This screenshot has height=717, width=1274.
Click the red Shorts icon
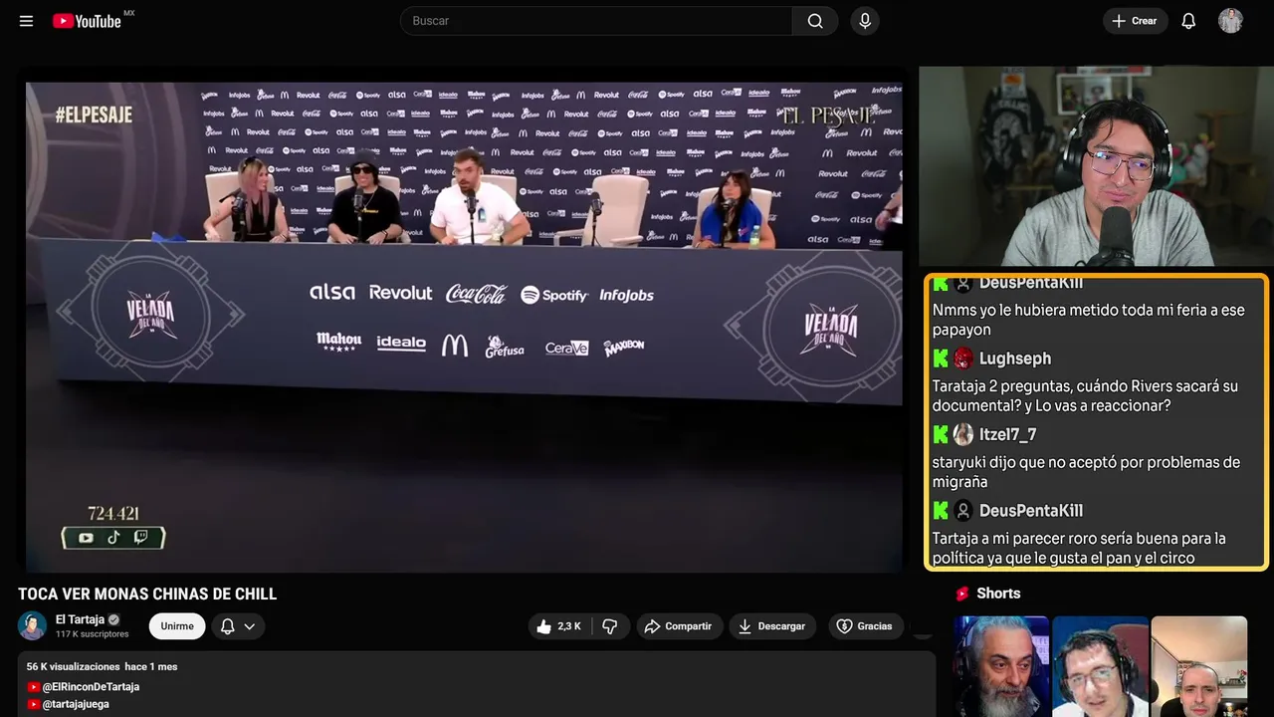point(962,594)
